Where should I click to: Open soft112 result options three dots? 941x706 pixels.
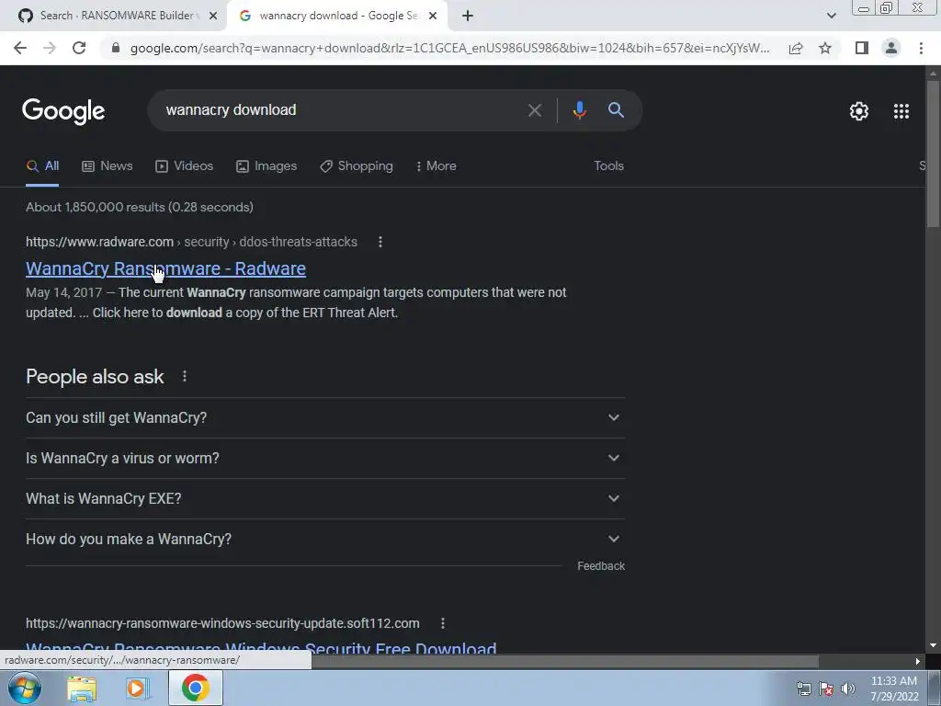point(443,624)
